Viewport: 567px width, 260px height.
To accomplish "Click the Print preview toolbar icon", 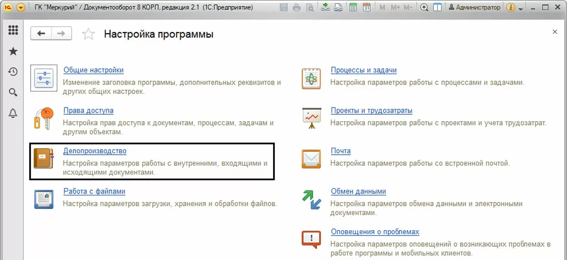I will pyautogui.click(x=309, y=8).
